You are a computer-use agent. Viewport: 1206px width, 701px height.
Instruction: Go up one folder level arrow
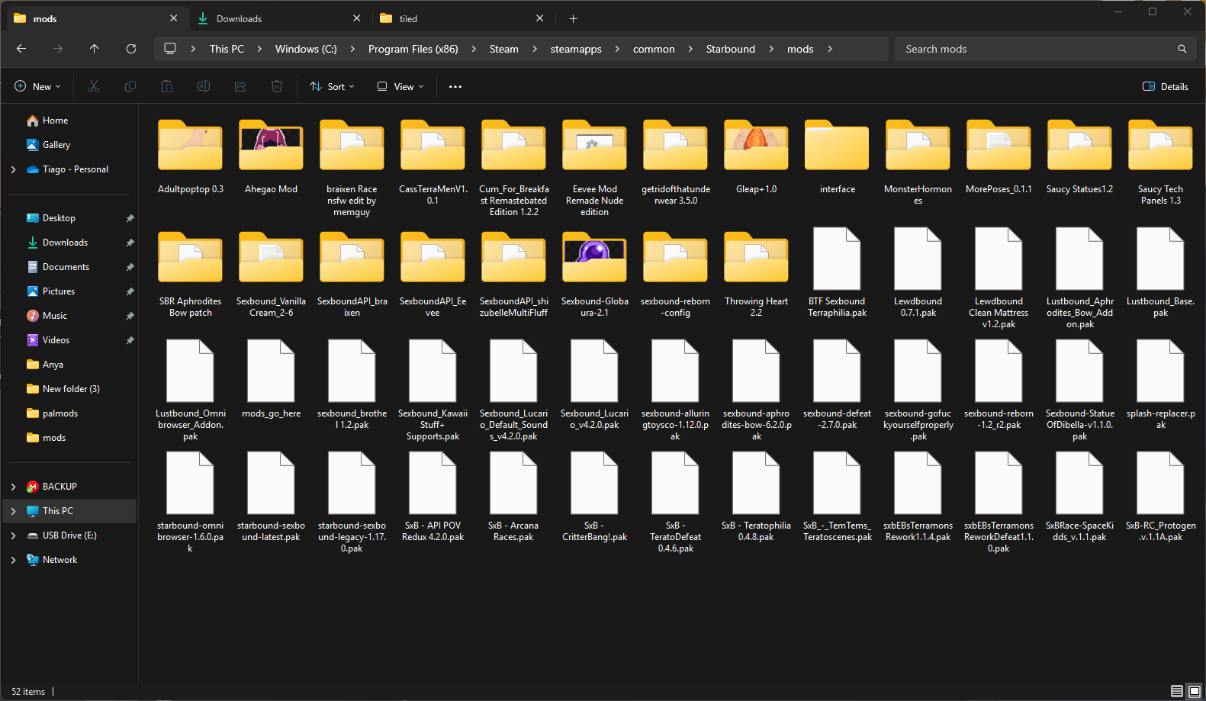click(95, 49)
